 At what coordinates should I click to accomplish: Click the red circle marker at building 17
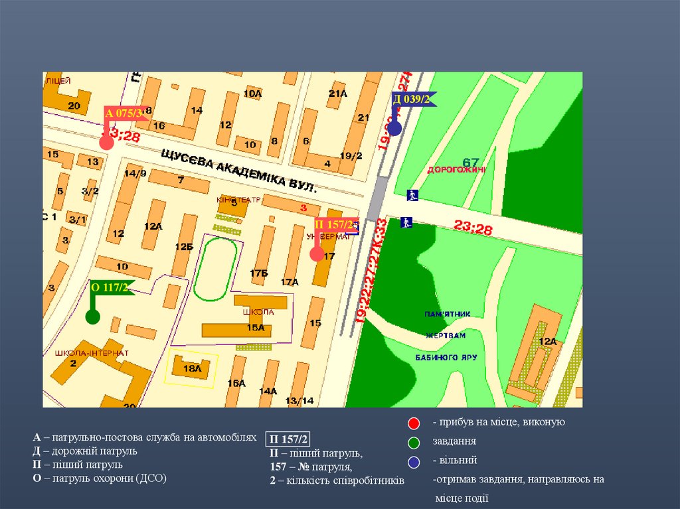(317, 254)
